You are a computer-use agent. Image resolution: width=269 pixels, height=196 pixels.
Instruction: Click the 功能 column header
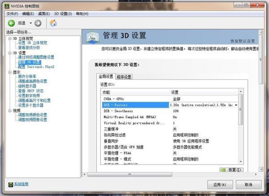tap(135, 92)
